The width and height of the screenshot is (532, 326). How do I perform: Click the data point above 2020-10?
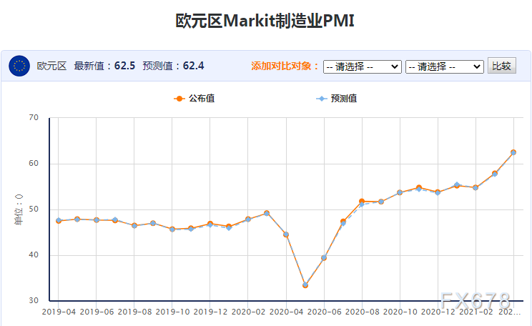(400, 192)
